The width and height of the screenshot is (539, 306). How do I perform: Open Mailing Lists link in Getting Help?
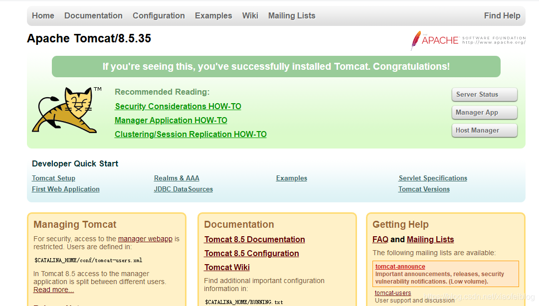[430, 239]
